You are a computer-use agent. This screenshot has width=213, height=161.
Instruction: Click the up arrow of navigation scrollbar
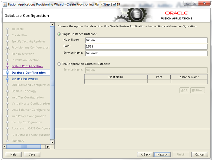coord(52,24)
